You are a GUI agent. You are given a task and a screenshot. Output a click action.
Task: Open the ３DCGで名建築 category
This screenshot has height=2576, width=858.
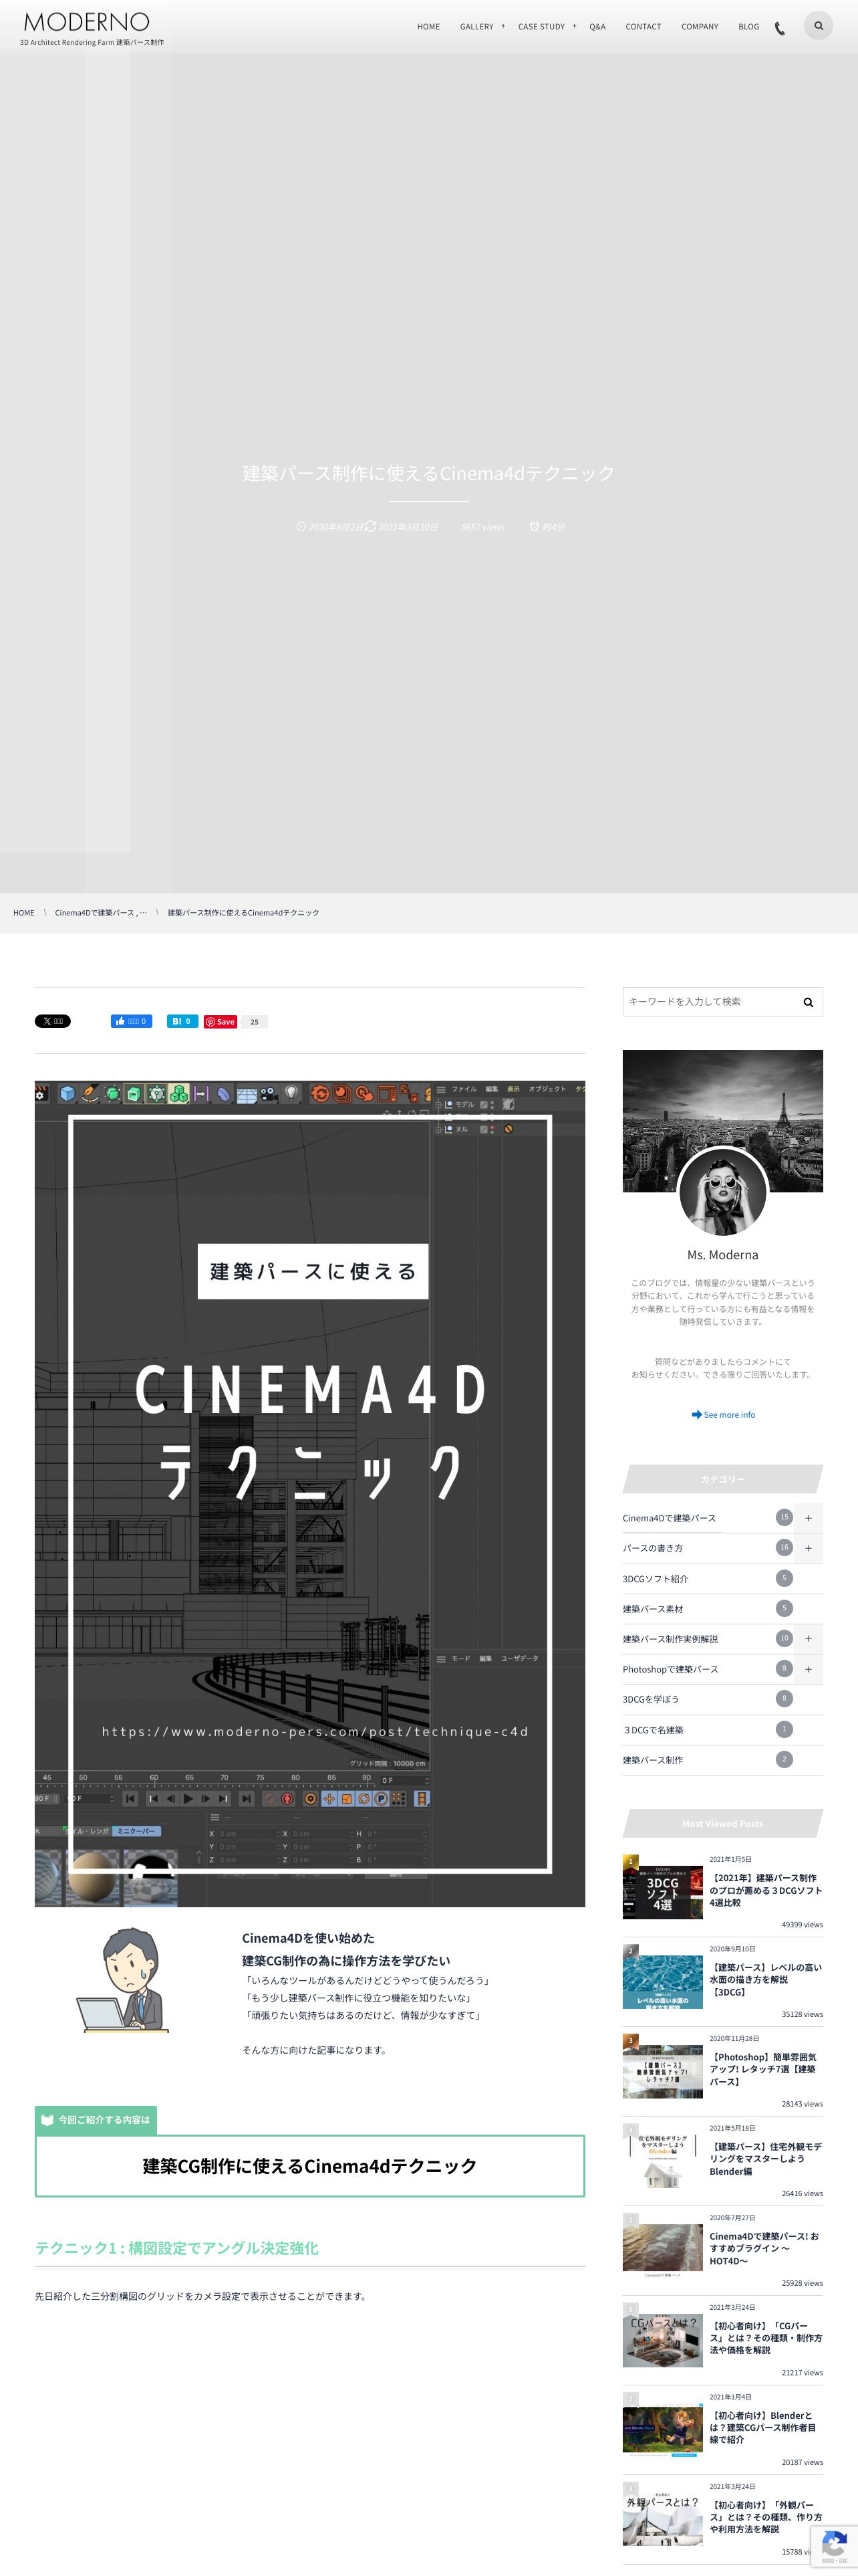click(x=654, y=1730)
